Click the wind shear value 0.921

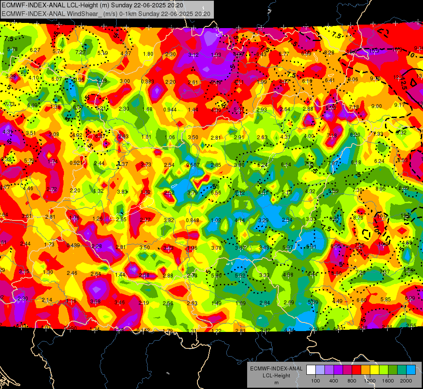point(76,163)
